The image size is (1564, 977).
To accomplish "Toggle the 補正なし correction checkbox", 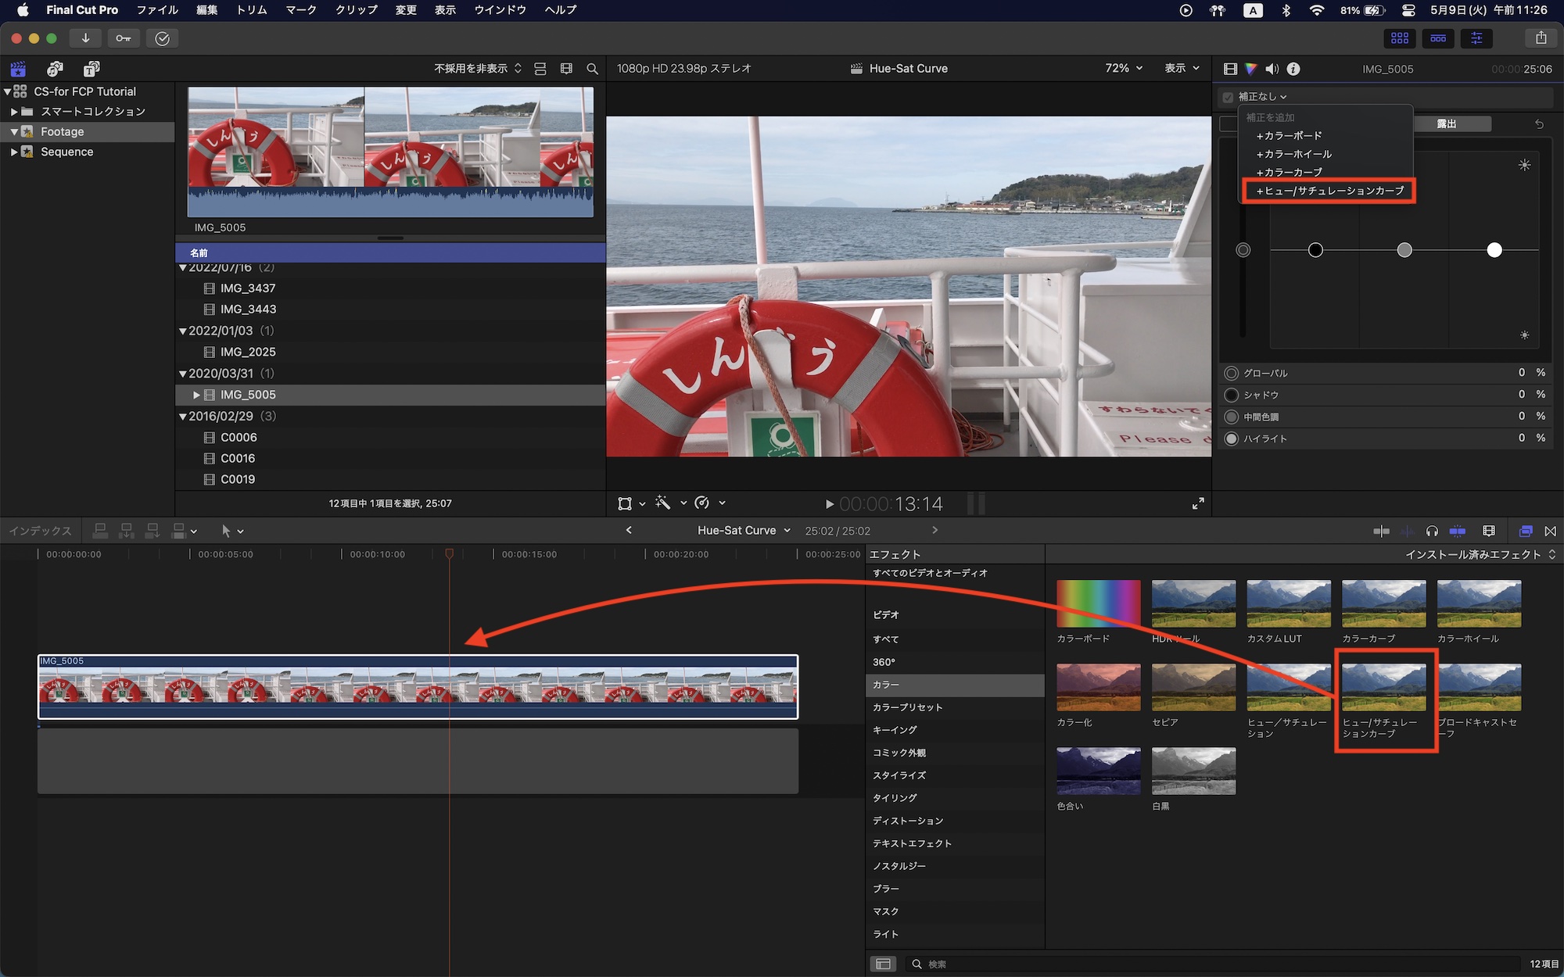I will point(1227,96).
